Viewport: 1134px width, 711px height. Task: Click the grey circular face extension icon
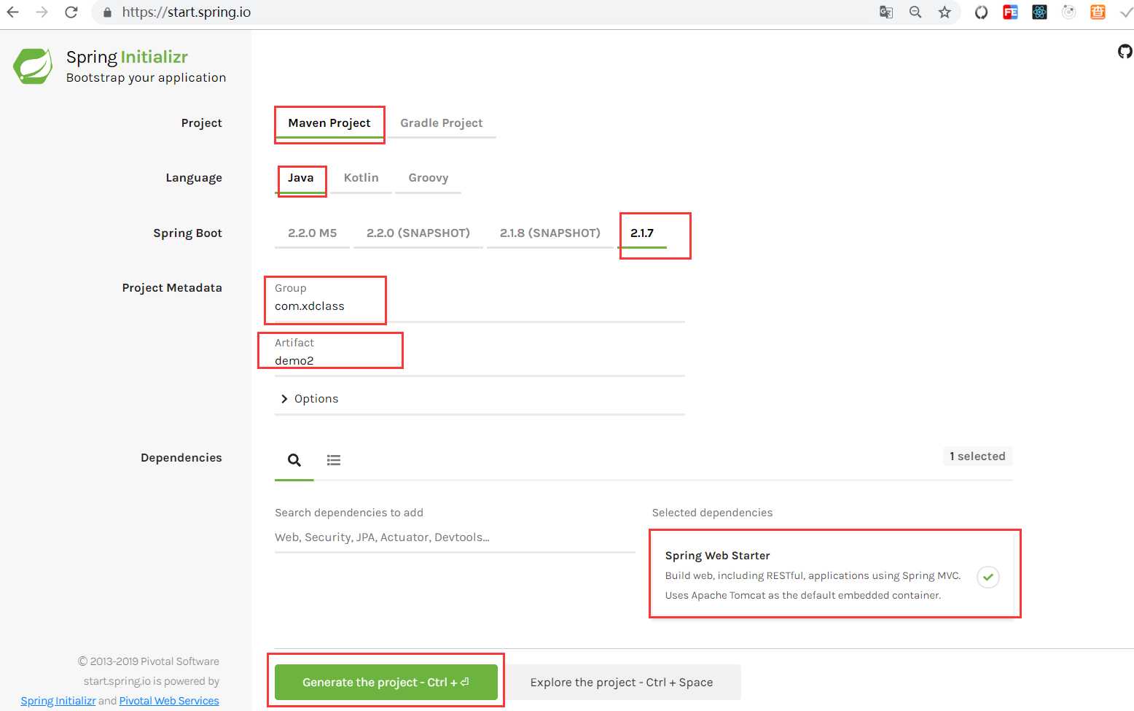pyautogui.click(x=1069, y=12)
